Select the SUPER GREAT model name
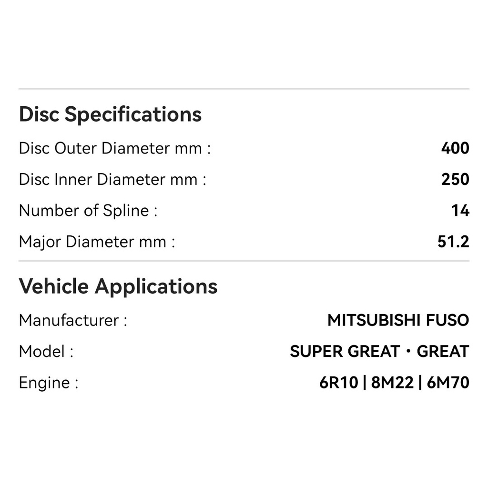Screen dimensions: 488x488 [x=345, y=352]
